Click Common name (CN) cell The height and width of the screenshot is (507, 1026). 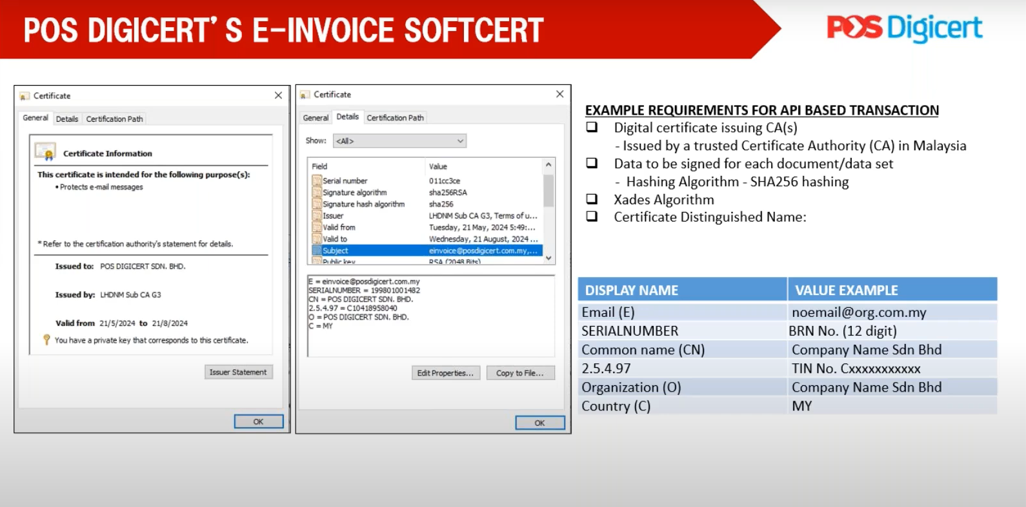(x=682, y=350)
